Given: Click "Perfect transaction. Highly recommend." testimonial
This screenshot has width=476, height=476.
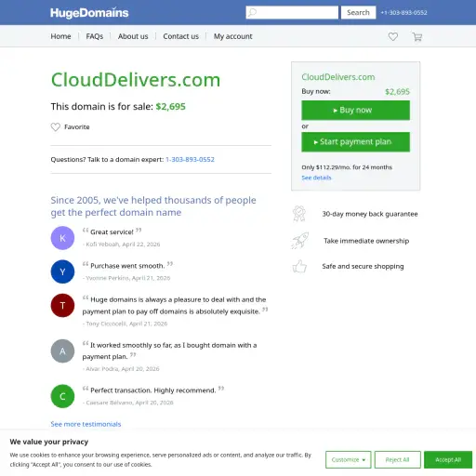Looking at the screenshot, I should pyautogui.click(x=153, y=390).
